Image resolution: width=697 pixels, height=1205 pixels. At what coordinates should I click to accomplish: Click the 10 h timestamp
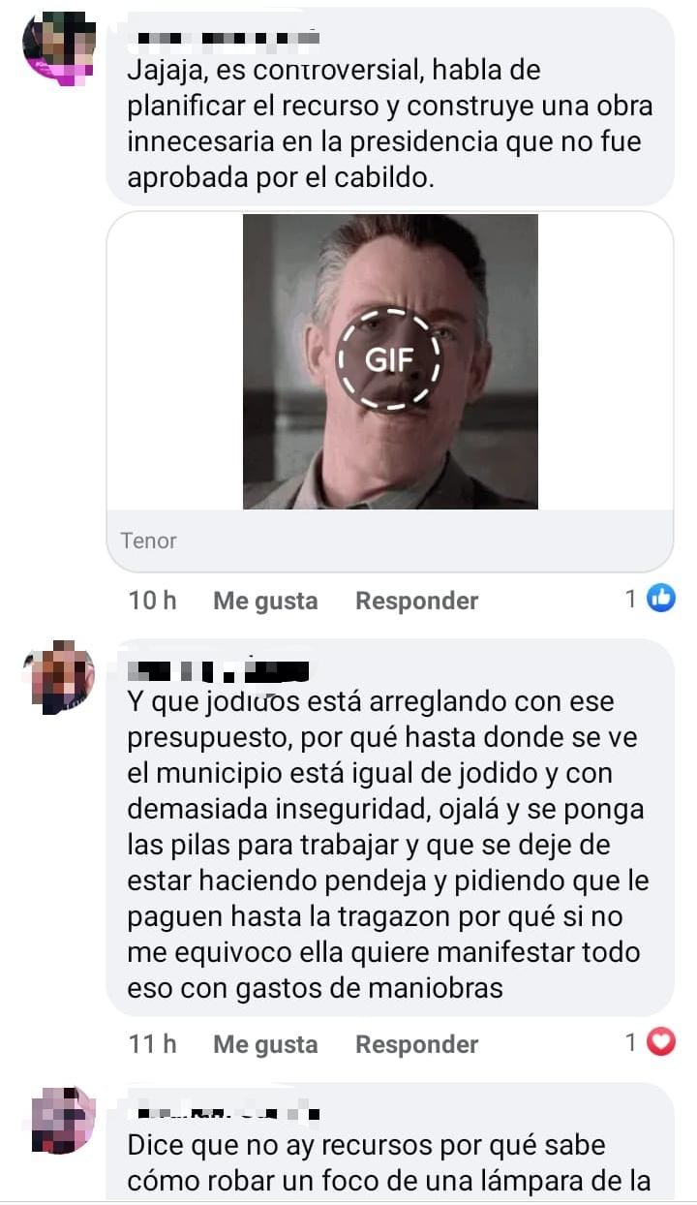pos(152,601)
